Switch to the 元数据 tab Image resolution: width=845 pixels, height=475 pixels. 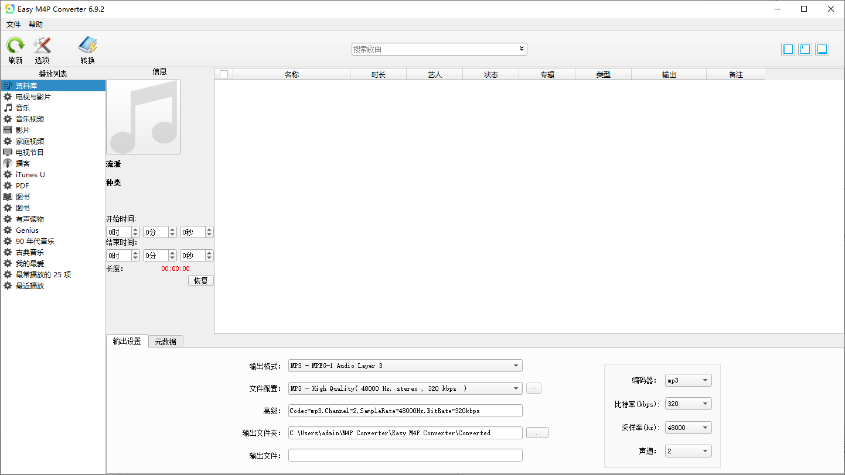(166, 342)
